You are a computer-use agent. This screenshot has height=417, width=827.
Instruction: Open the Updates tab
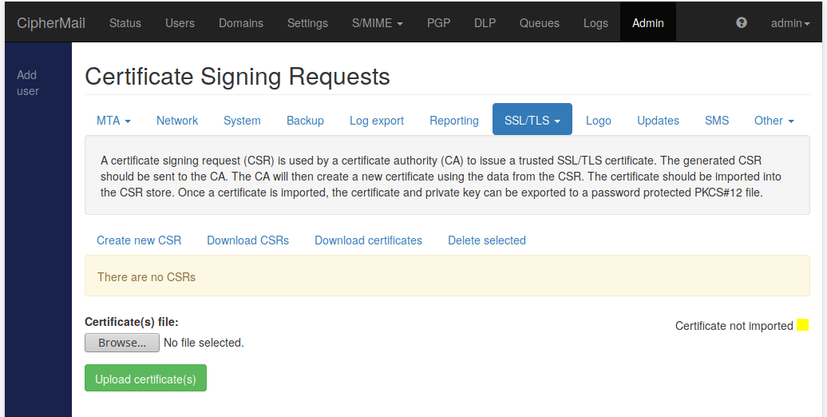[x=658, y=121]
